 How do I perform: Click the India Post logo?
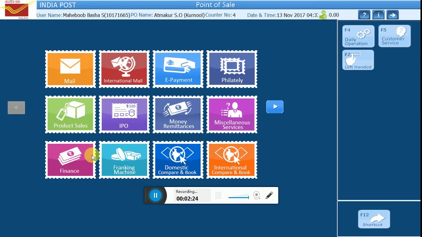(17, 10)
